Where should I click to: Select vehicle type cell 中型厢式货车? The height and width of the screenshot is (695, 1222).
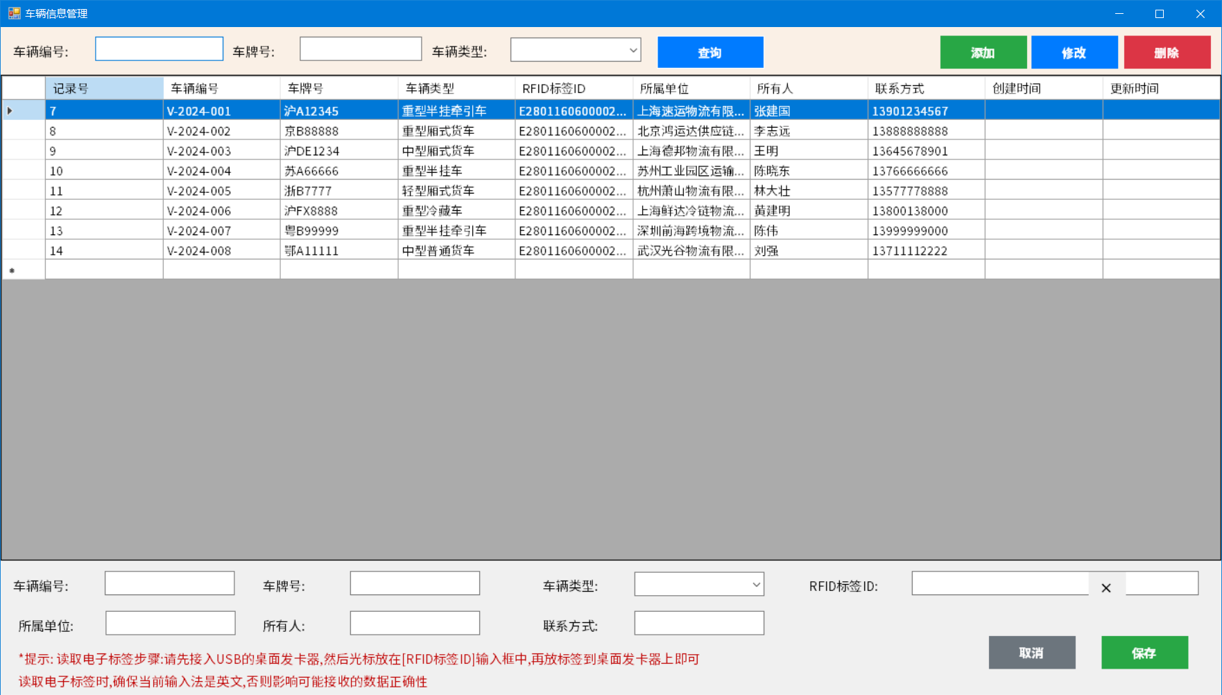[x=456, y=151]
